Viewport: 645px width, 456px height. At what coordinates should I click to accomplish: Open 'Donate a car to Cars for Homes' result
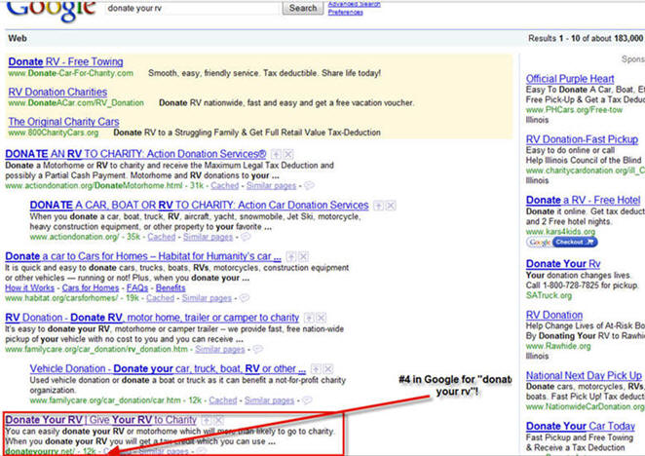click(143, 256)
